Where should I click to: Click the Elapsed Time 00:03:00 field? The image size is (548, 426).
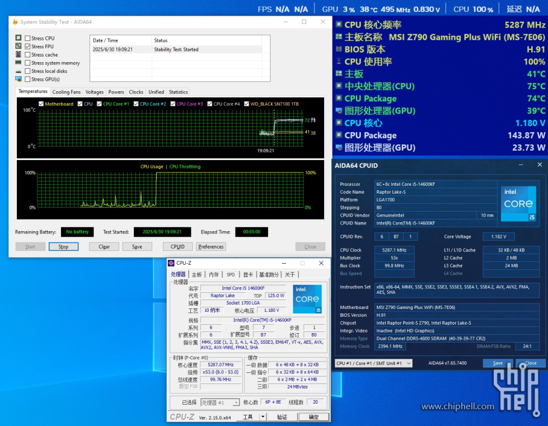pos(252,232)
